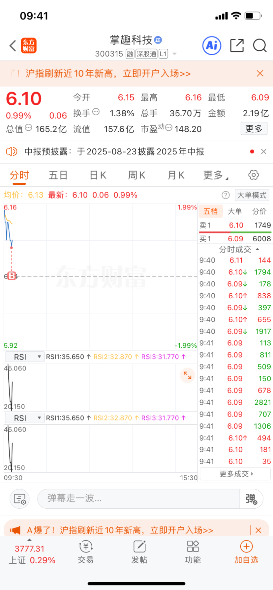The image size is (273, 590).
Task: Tap the speaker announcement icon
Action: [12, 151]
